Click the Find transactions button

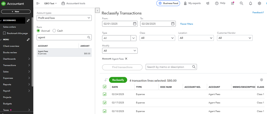(122, 67)
